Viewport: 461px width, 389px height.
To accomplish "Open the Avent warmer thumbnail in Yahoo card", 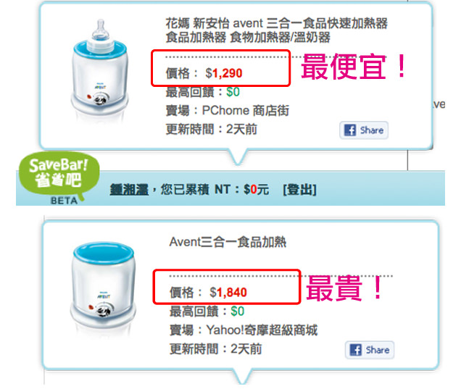I will pyautogui.click(x=103, y=289).
